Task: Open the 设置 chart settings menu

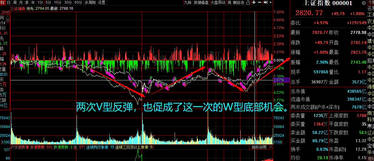Action: [102, 2]
